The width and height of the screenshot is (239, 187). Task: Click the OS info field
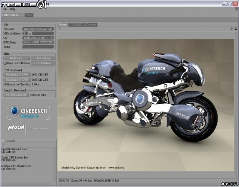coord(38,38)
